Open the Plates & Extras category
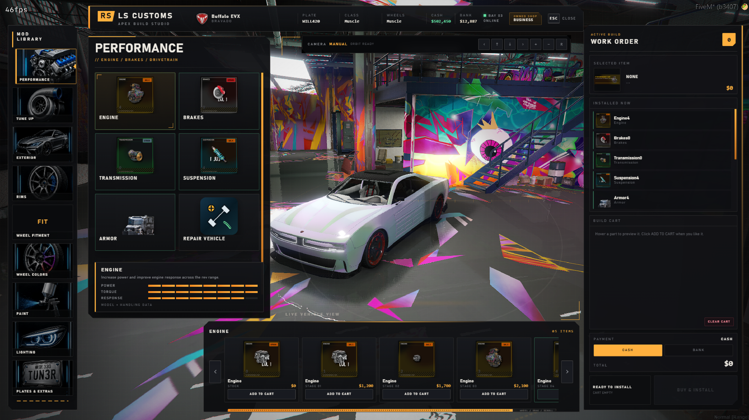 pyautogui.click(x=42, y=378)
